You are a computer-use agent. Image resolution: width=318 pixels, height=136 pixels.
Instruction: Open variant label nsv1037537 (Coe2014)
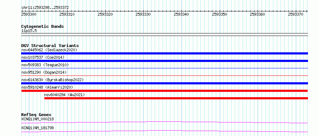pos(43,57)
